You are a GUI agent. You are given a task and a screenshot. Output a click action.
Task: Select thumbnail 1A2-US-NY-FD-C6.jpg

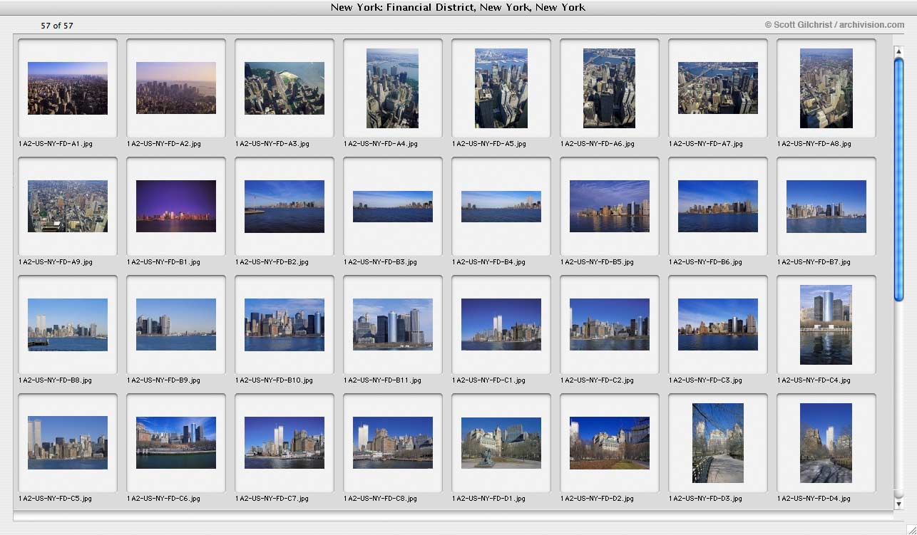point(176,443)
